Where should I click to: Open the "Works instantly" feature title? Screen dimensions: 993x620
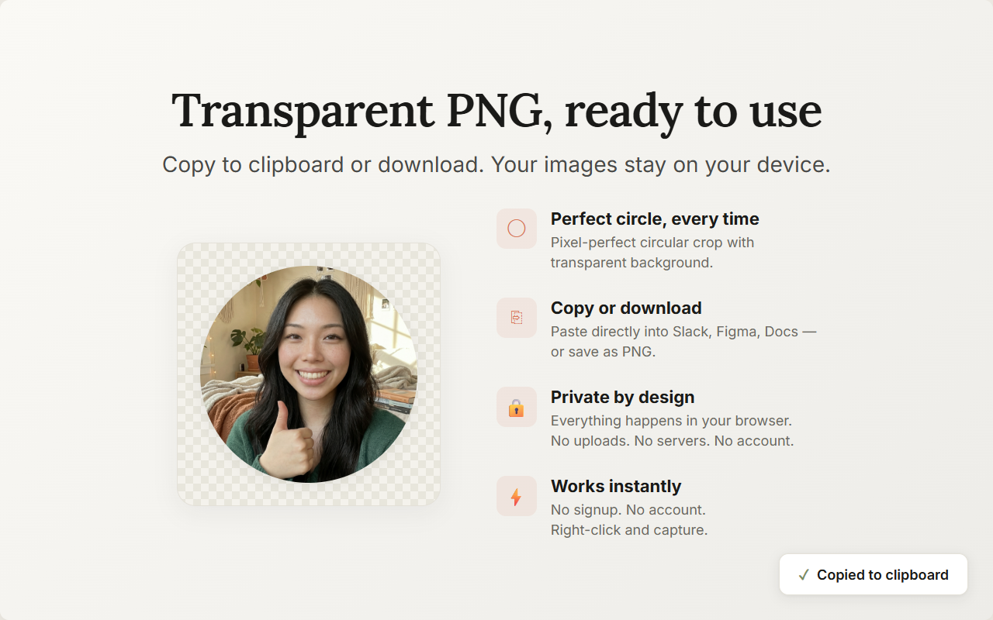[x=615, y=486]
